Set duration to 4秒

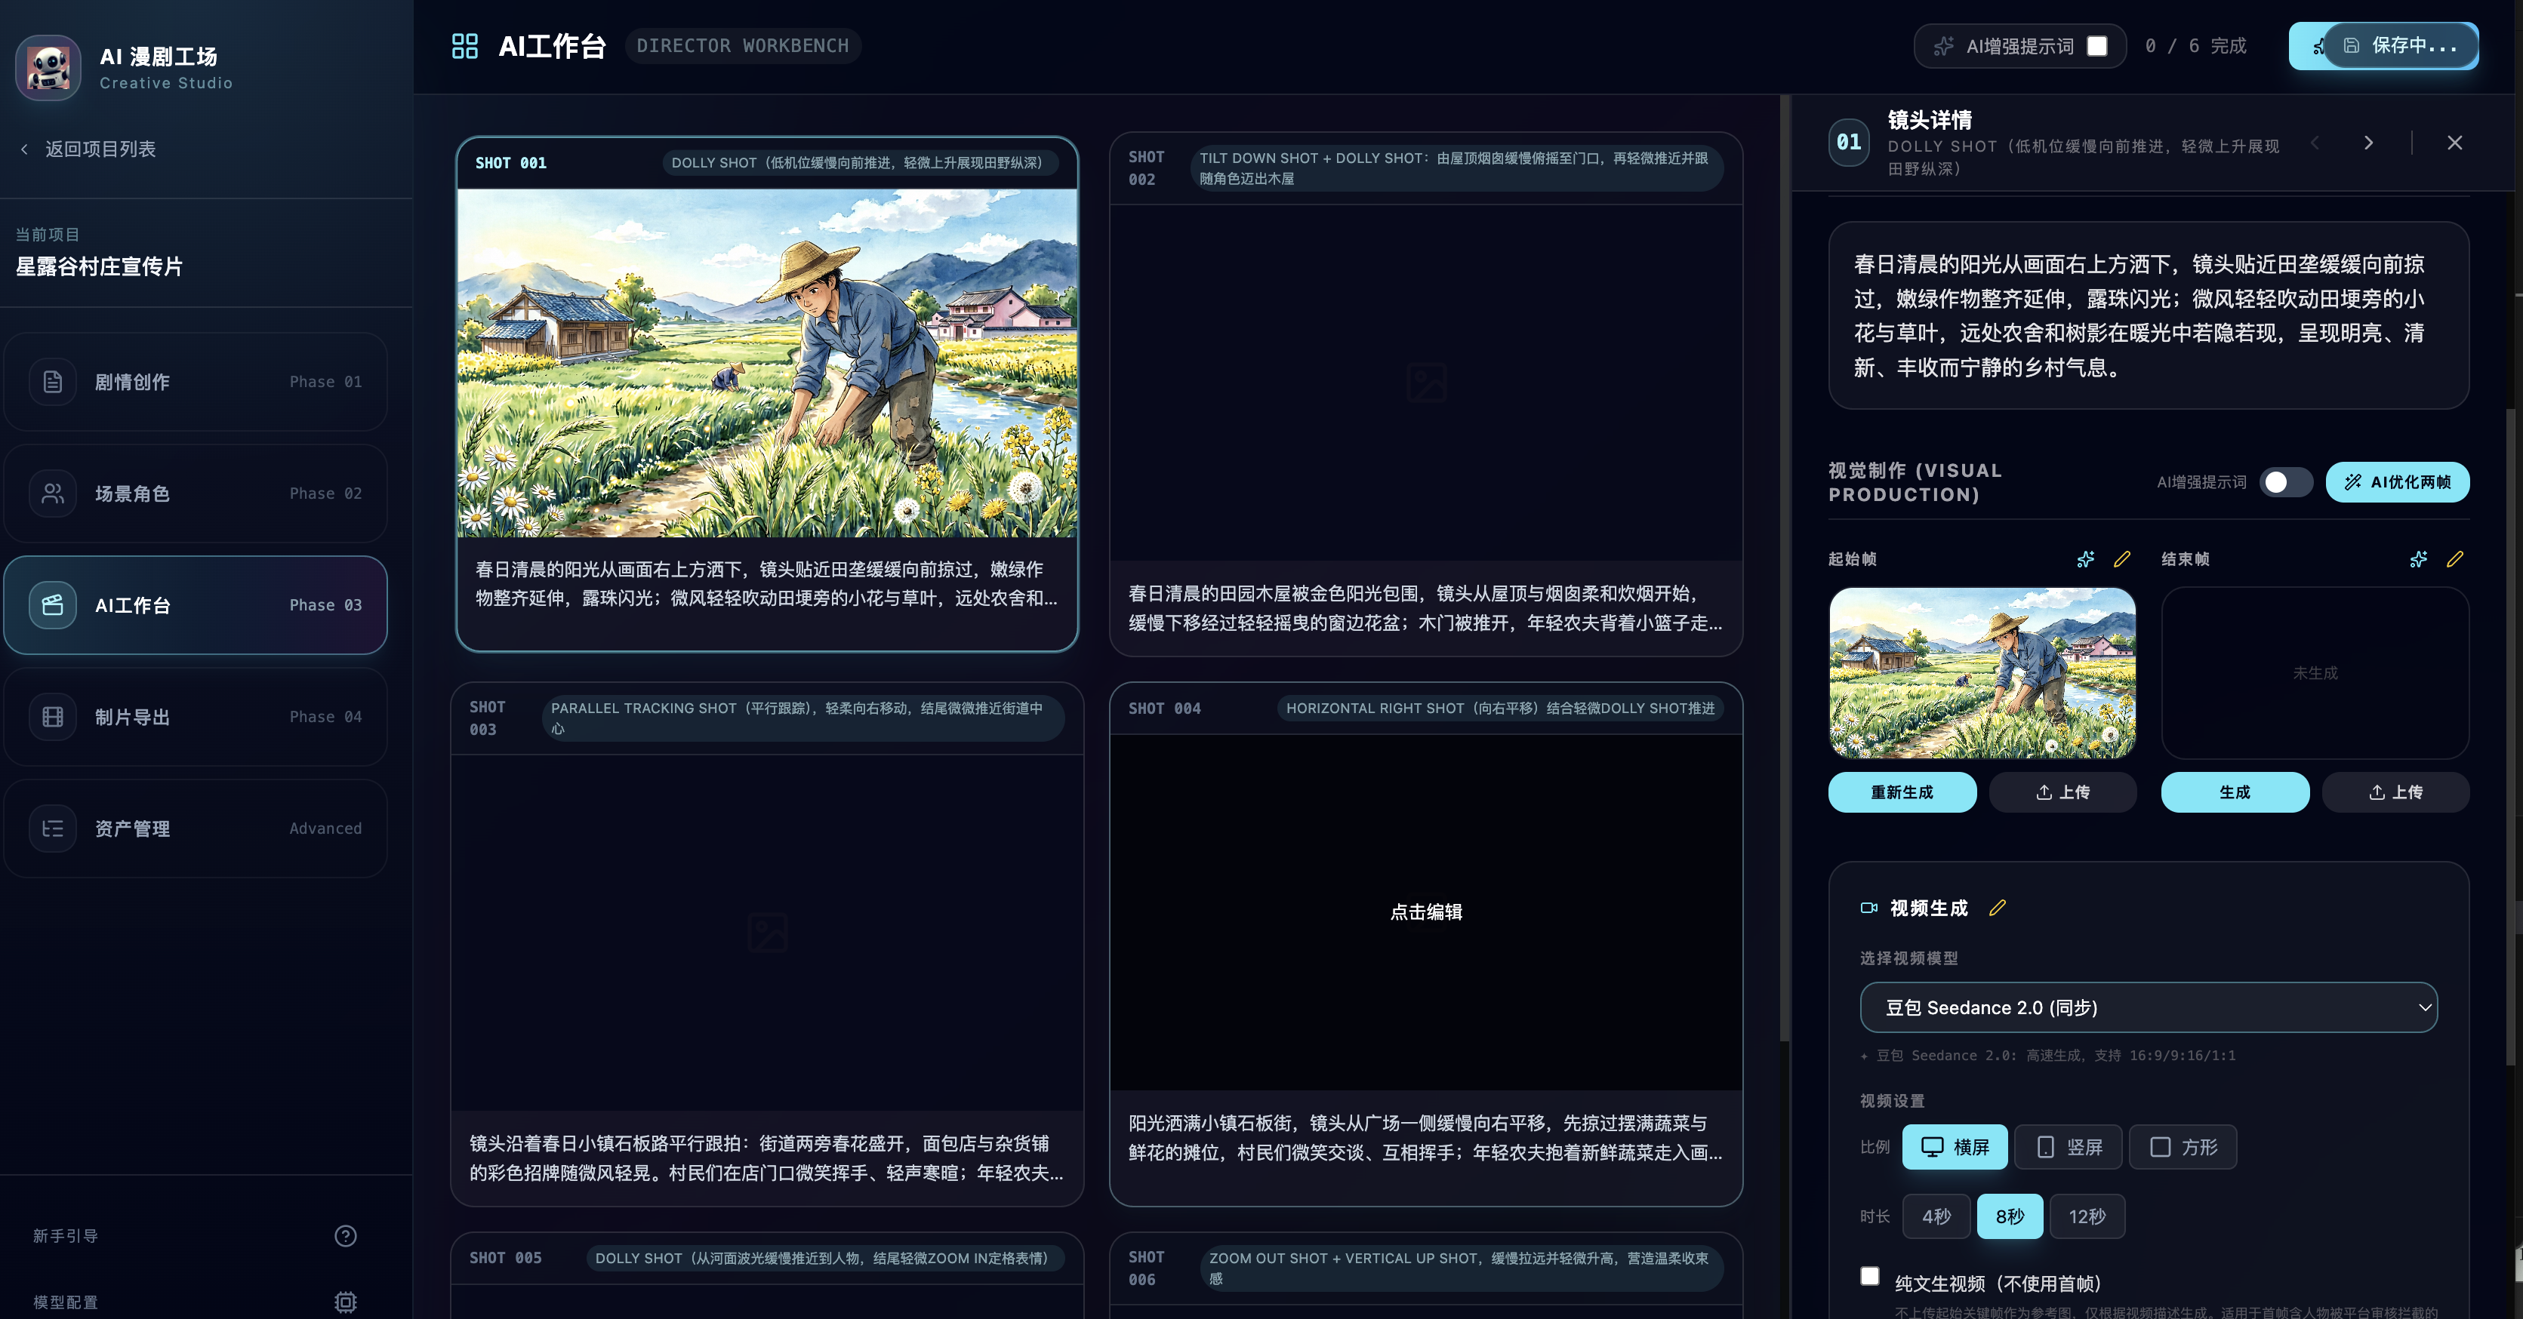[1936, 1216]
